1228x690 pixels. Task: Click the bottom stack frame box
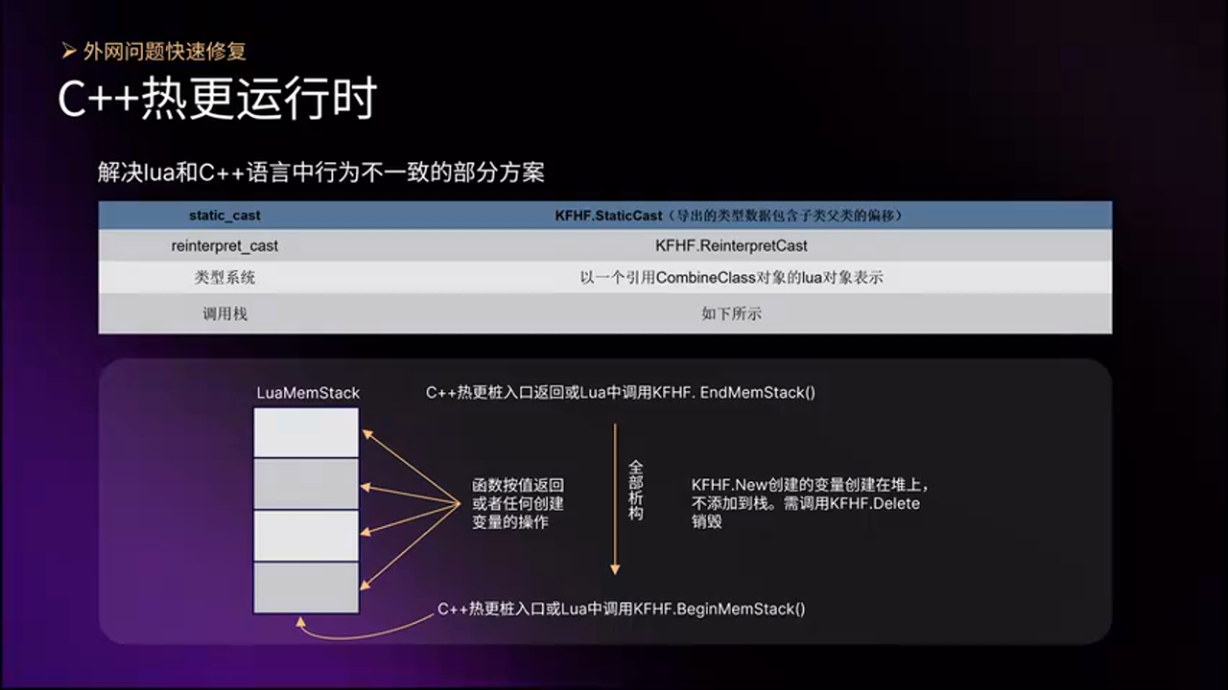tap(305, 586)
